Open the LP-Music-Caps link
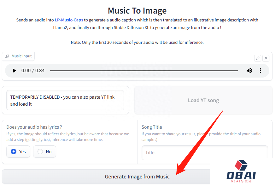The image size is (275, 186). [69, 20]
